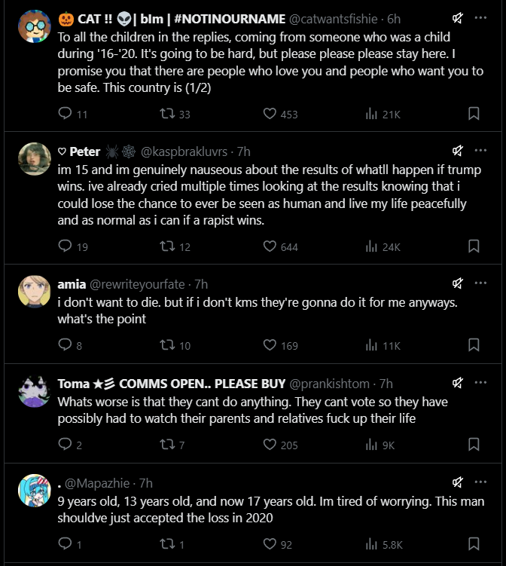Open Toma's profile picture

[34, 392]
